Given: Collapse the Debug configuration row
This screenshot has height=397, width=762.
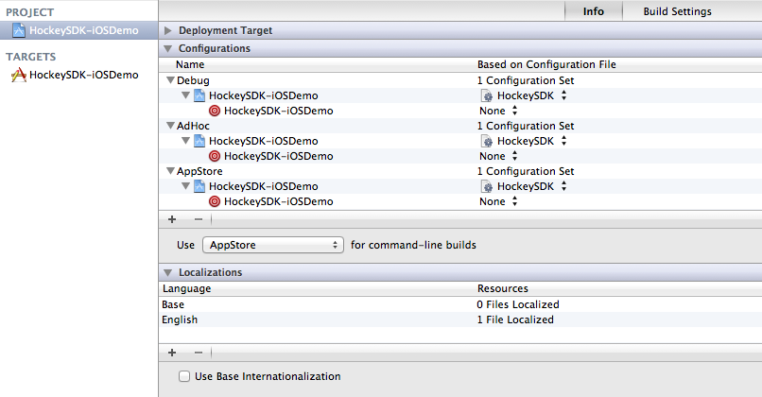Looking at the screenshot, I should pos(170,80).
